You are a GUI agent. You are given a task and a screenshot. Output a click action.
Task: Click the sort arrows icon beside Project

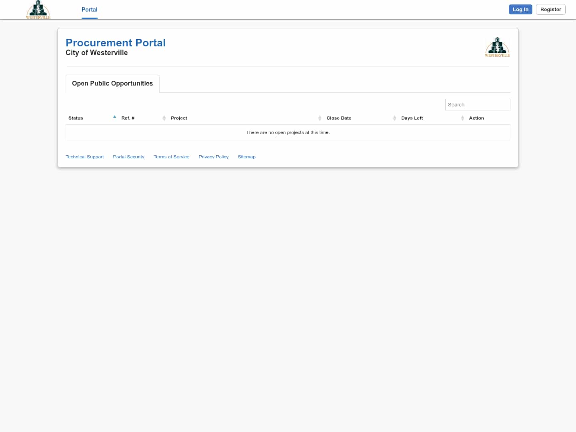click(320, 118)
